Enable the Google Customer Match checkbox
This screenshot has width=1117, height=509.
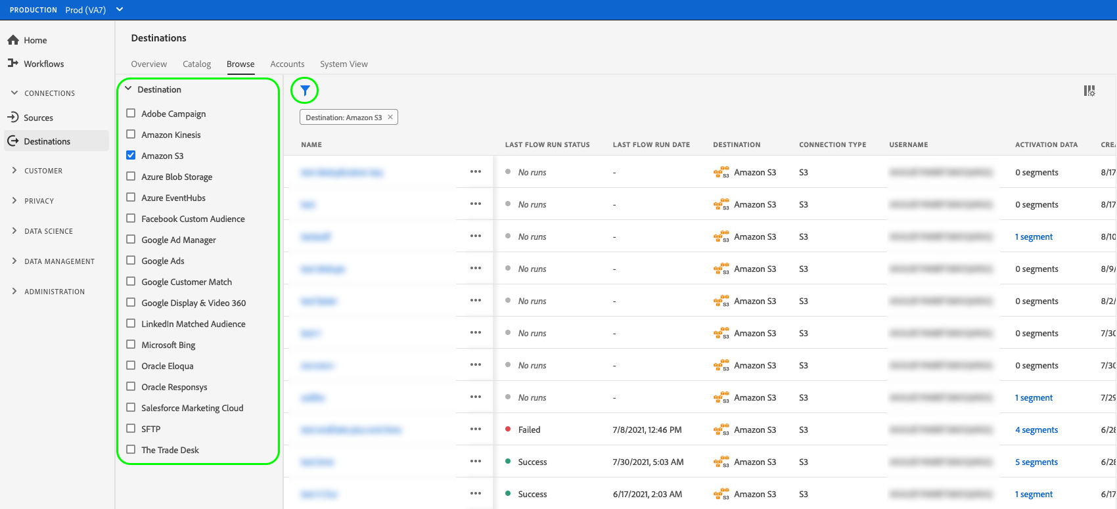pyautogui.click(x=131, y=281)
